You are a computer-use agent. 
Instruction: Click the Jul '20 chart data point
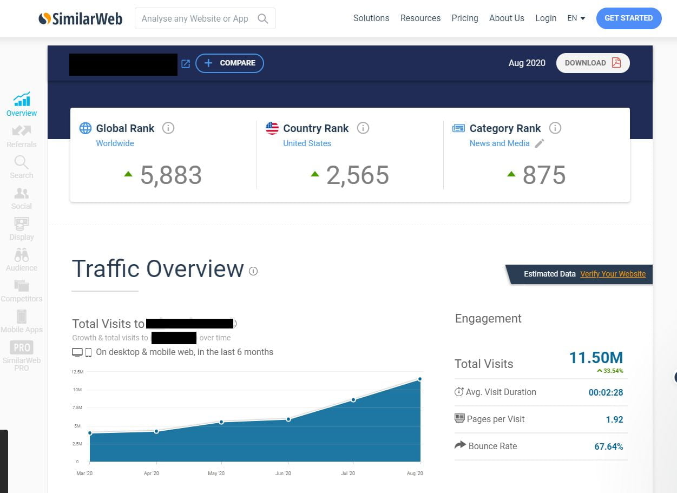(x=353, y=400)
